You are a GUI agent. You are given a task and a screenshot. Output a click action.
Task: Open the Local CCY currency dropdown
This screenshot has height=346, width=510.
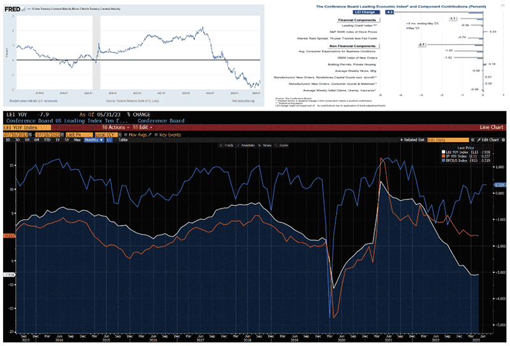point(108,134)
